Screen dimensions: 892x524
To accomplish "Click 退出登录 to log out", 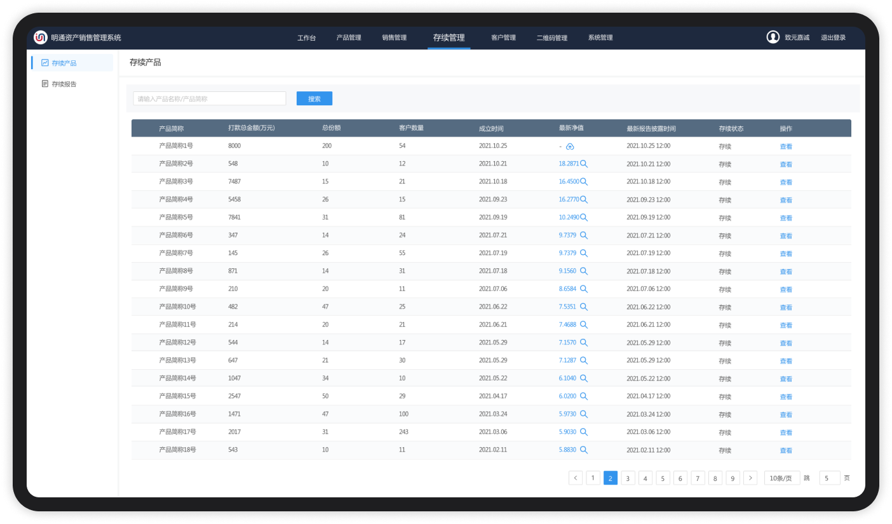I will pyautogui.click(x=833, y=38).
